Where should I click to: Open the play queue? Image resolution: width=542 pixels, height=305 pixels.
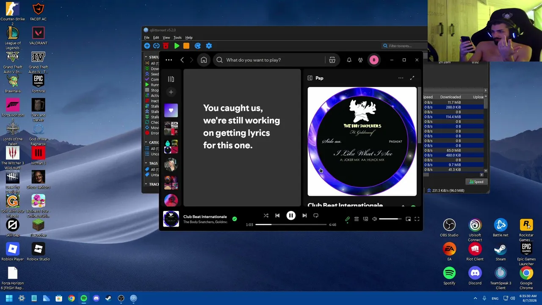click(x=357, y=219)
